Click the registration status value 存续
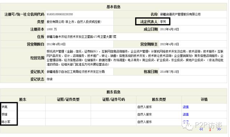Image resolution: width=230 pixels, height=137 pixels. (50, 79)
